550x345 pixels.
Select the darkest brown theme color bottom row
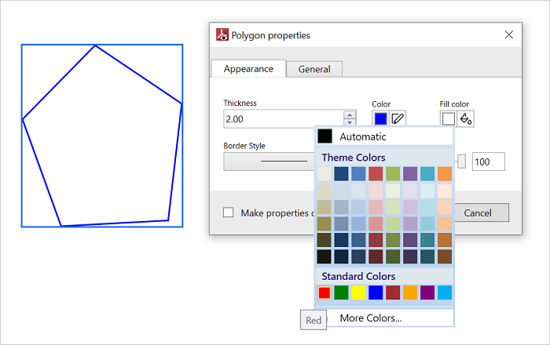click(445, 256)
